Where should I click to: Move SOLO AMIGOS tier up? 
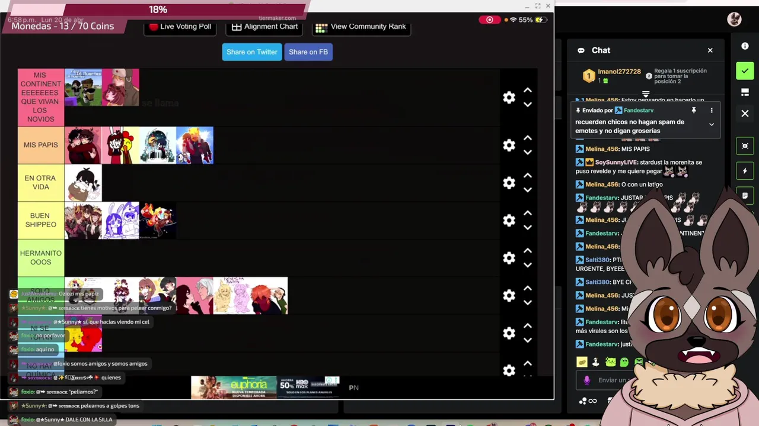pos(528,288)
